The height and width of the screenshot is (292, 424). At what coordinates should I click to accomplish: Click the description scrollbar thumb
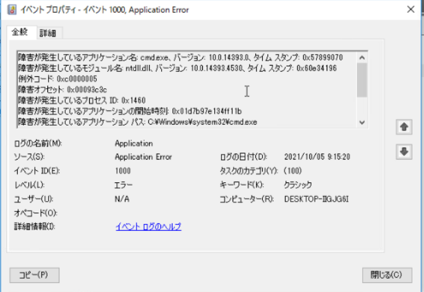(x=362, y=80)
